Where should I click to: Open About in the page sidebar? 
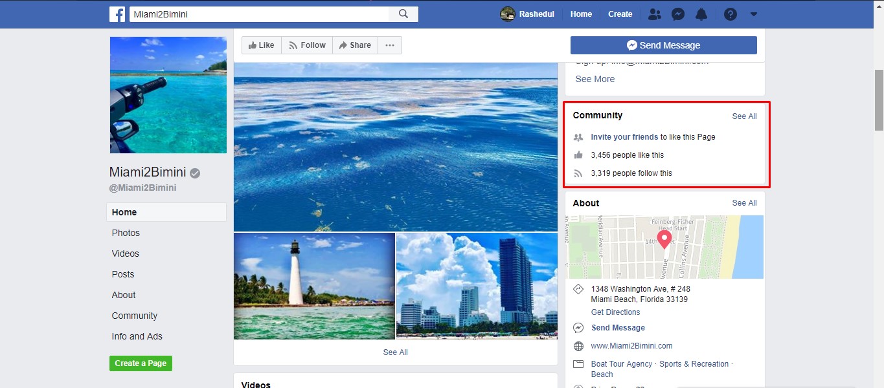(124, 295)
